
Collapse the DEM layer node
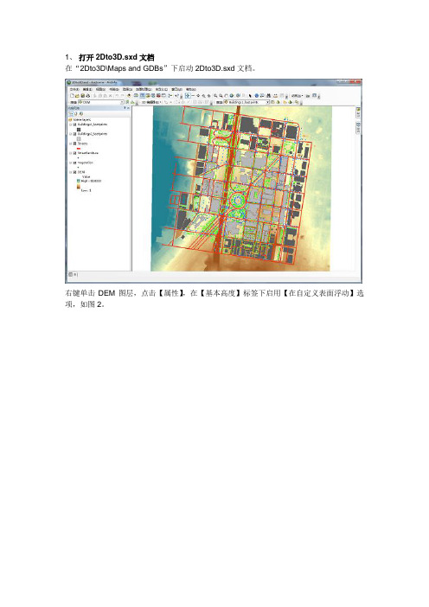point(70,172)
